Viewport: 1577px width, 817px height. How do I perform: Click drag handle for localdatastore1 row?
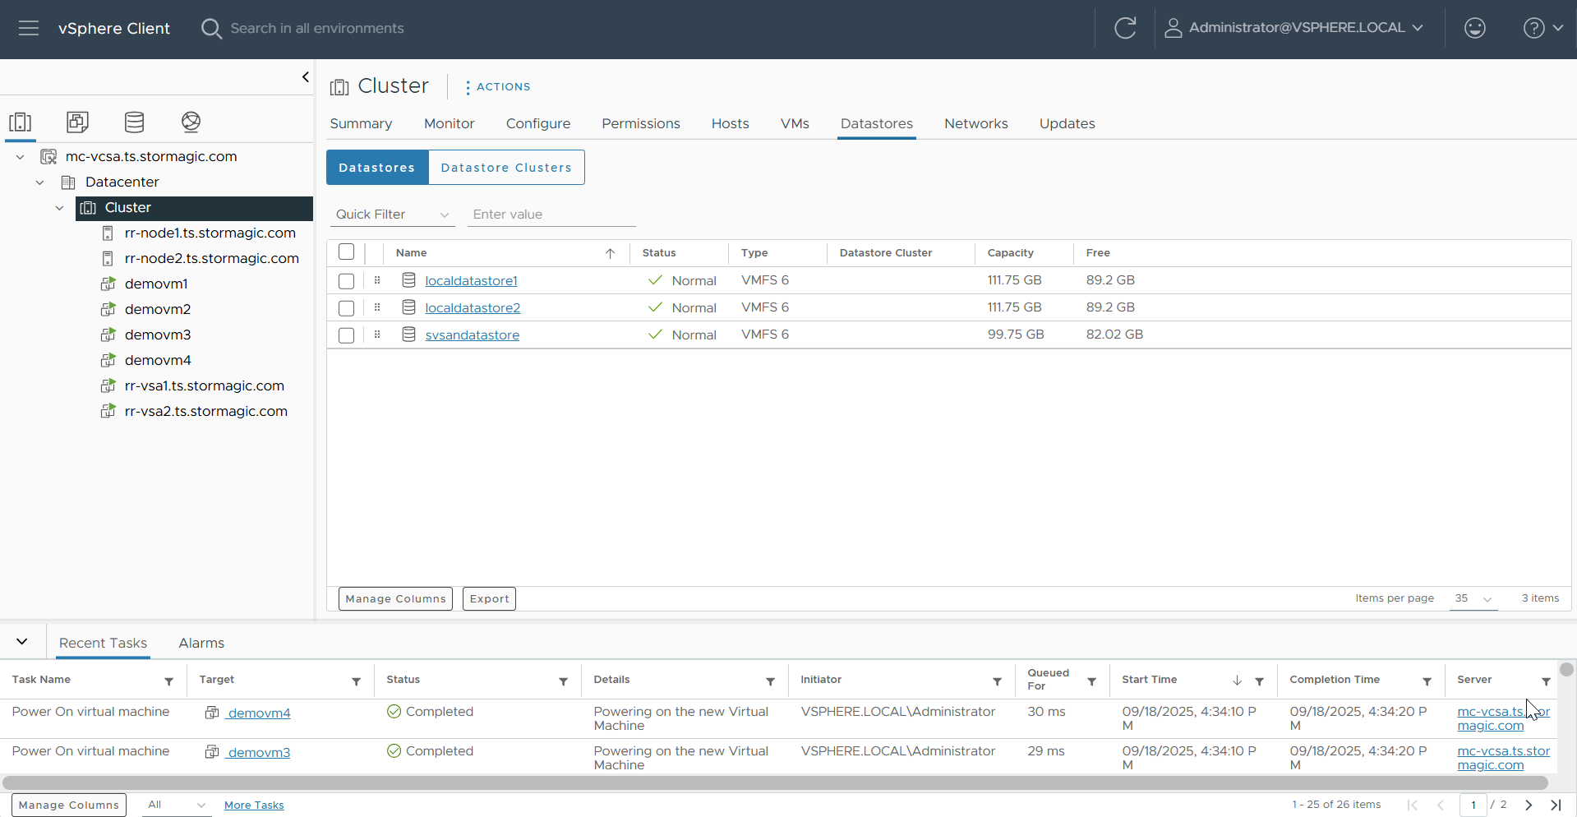tap(377, 280)
